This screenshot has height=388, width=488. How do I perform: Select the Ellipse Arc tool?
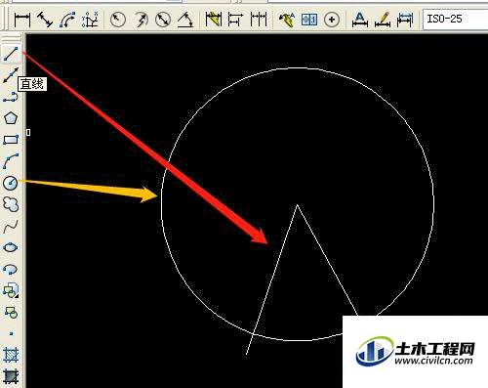[x=11, y=269]
